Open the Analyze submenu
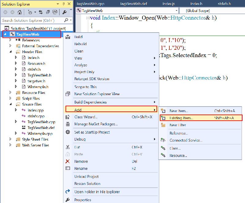This screenshot has height=203, width=245. (x=111, y=65)
